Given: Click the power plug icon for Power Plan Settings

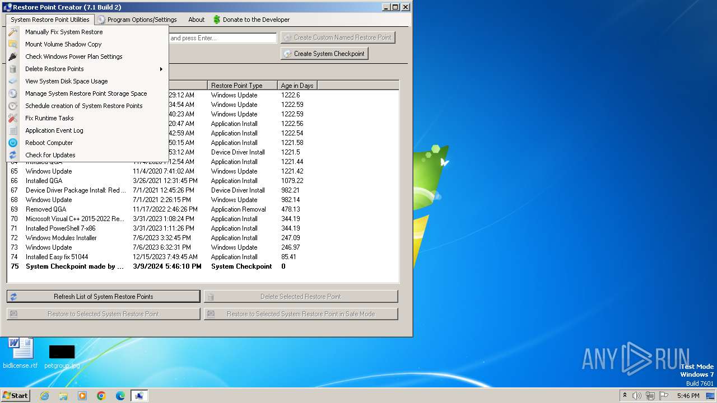Looking at the screenshot, I should click(13, 57).
